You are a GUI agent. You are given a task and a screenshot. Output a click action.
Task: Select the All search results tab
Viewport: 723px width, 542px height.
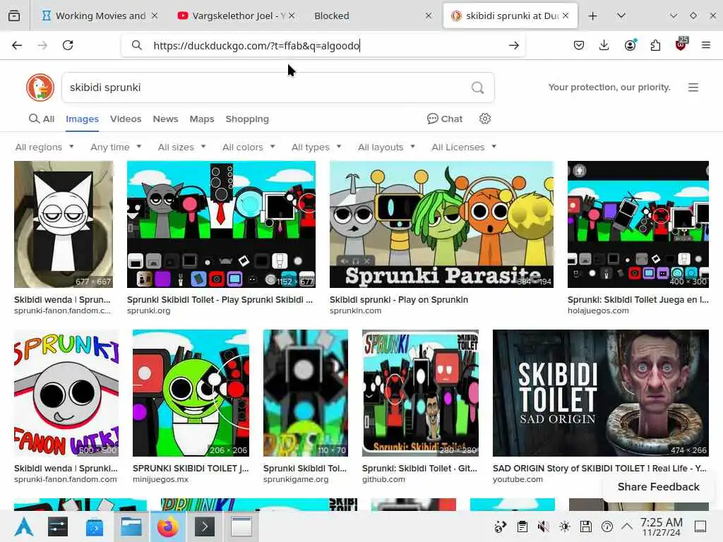pos(42,119)
